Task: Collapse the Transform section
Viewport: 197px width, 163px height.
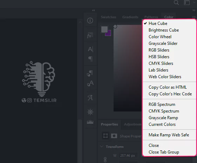Action: [102, 147]
